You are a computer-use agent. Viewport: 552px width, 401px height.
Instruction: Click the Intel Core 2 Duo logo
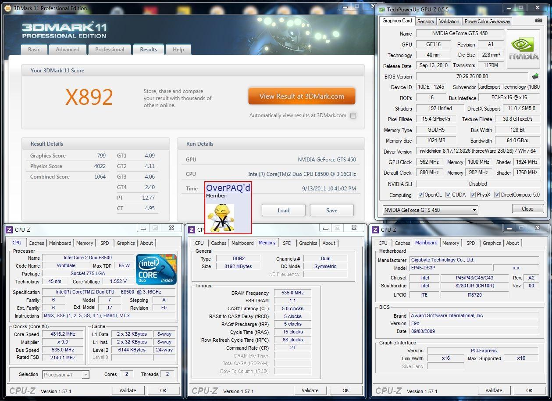(x=156, y=269)
